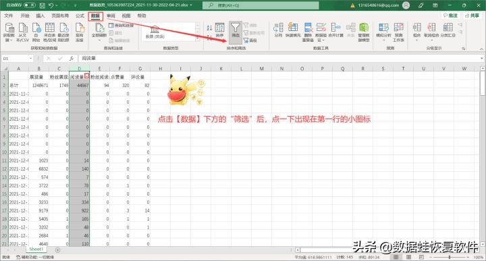Click the Save icon in title bar

coord(43,5)
